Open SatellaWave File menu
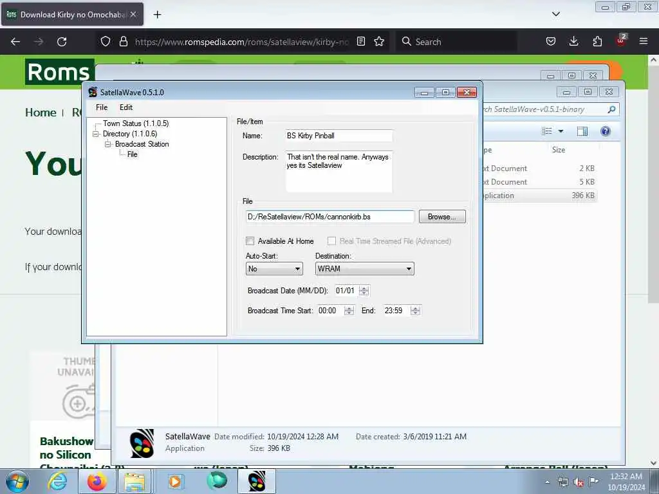This screenshot has height=494, width=659. [102, 107]
